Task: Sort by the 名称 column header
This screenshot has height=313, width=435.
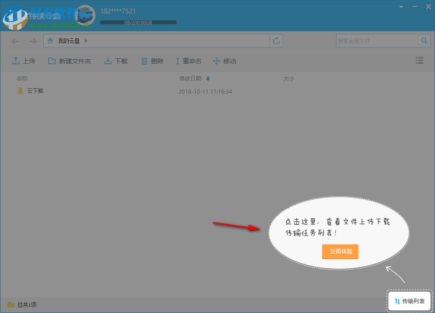Action: (x=22, y=79)
